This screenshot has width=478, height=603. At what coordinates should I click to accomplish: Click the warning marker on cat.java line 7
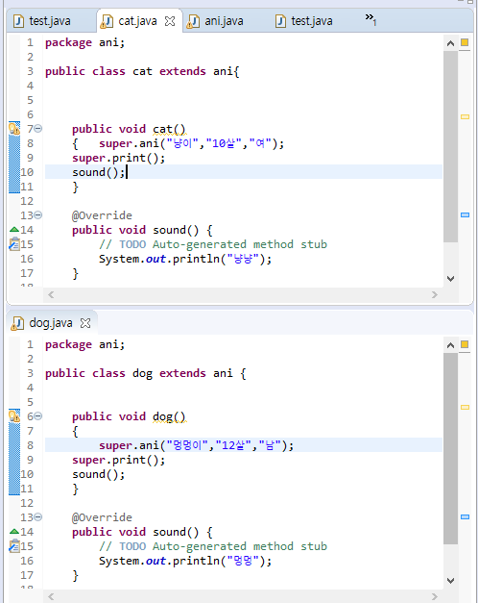14,129
